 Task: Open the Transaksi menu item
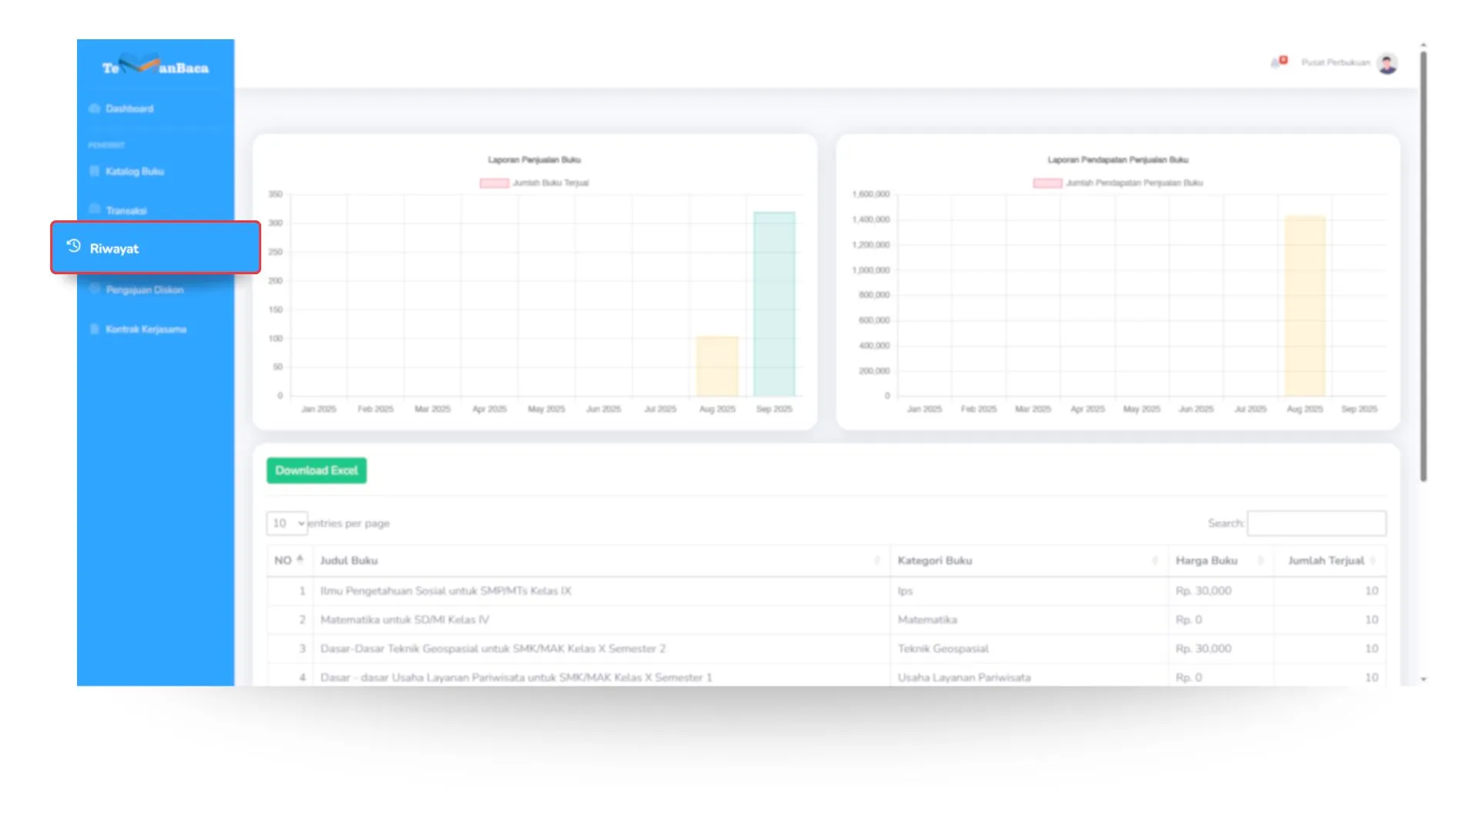[126, 210]
